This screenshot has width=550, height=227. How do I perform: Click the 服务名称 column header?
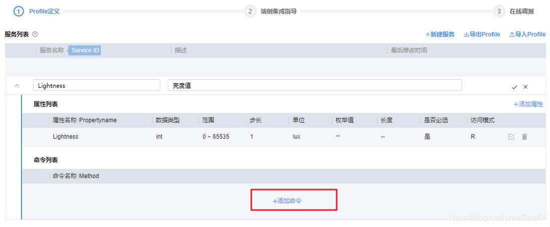click(52, 50)
